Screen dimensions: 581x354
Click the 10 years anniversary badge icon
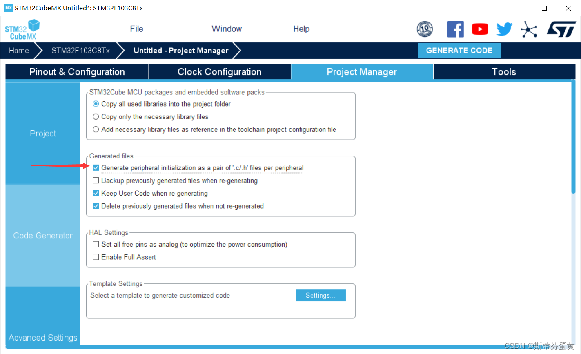click(x=425, y=29)
